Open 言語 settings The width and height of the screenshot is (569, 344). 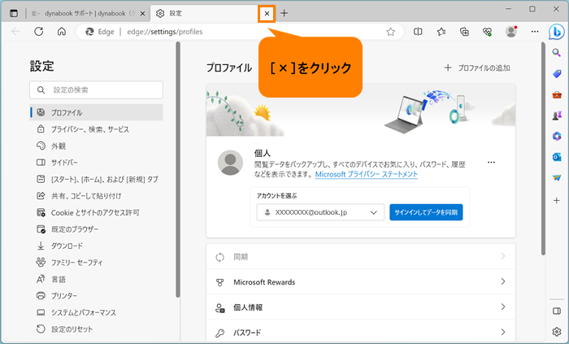coord(96,279)
